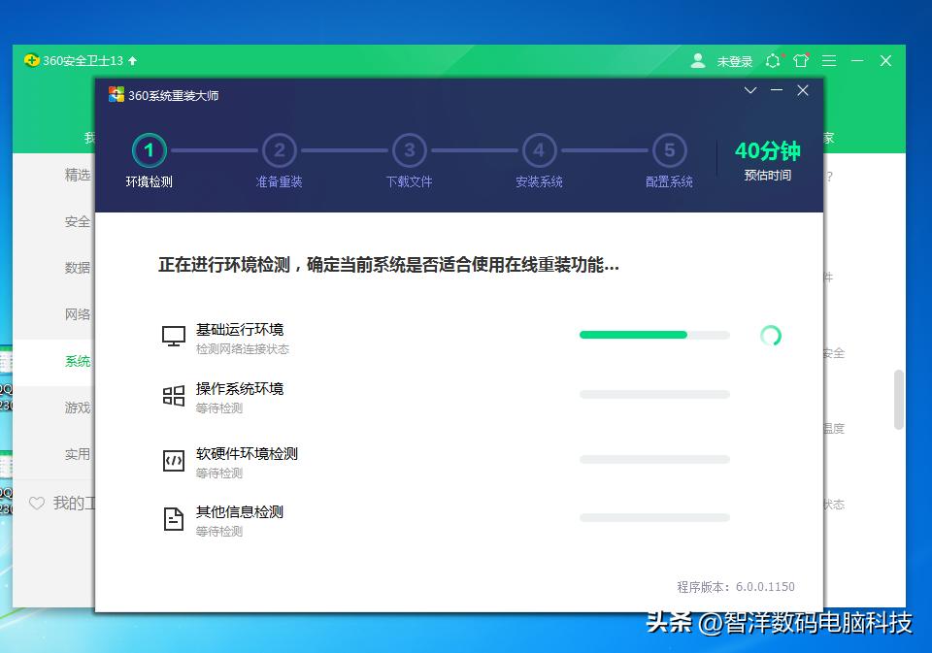Click the user avatar icon beside 未登录
The height and width of the screenshot is (653, 932).
(698, 60)
